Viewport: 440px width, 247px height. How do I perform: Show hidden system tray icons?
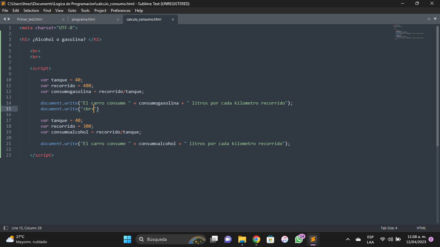[x=348, y=239]
